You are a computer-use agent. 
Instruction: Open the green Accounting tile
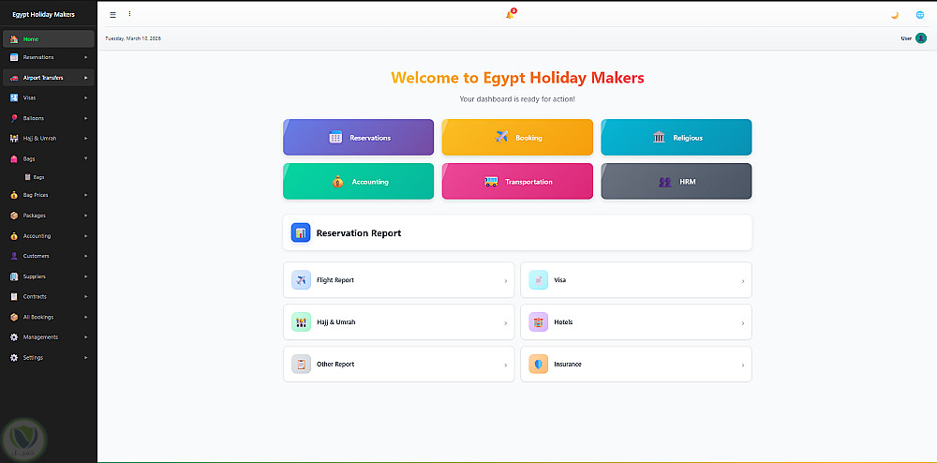click(x=359, y=181)
